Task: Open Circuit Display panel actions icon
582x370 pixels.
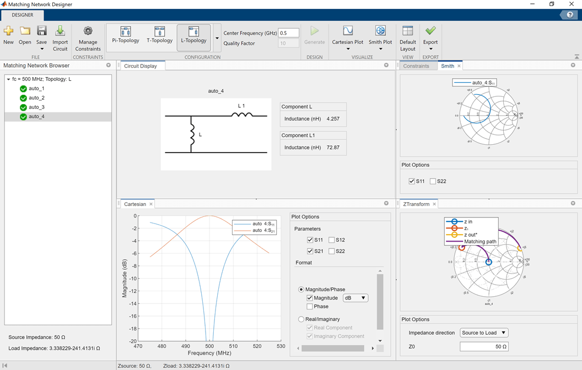Action: 386,66
